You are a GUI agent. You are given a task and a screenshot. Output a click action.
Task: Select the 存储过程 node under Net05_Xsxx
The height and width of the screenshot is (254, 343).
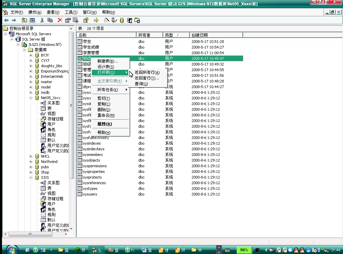coord(55,119)
